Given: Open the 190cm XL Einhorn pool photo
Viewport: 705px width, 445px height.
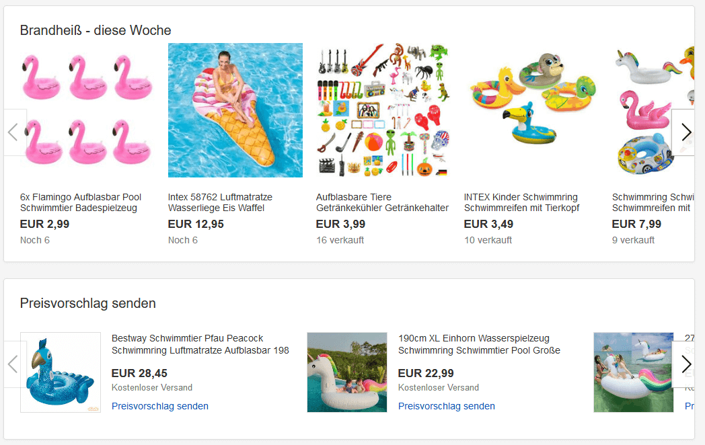Looking at the screenshot, I should coord(347,372).
